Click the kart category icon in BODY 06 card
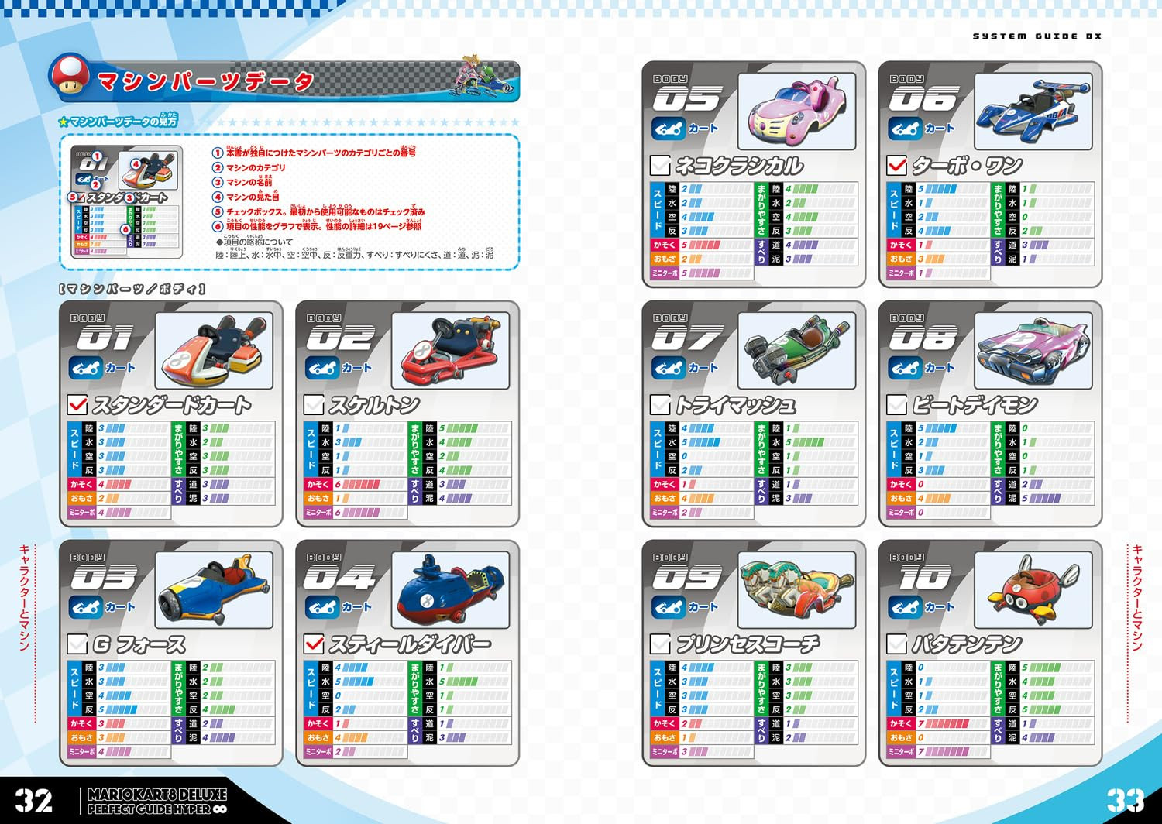1162x824 pixels. (905, 129)
